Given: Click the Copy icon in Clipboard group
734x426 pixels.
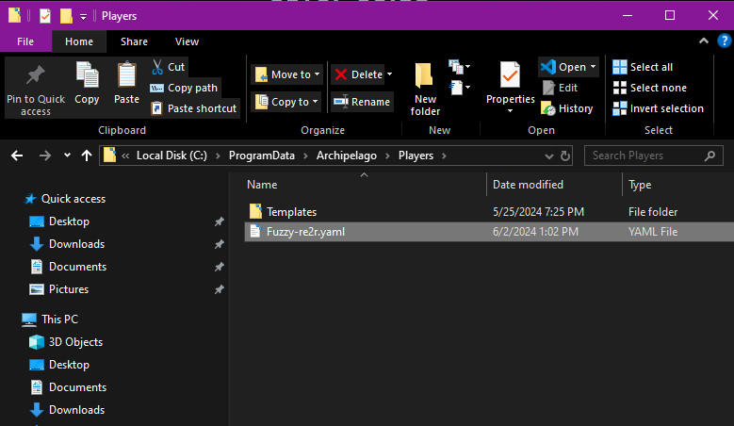Looking at the screenshot, I should (x=87, y=76).
